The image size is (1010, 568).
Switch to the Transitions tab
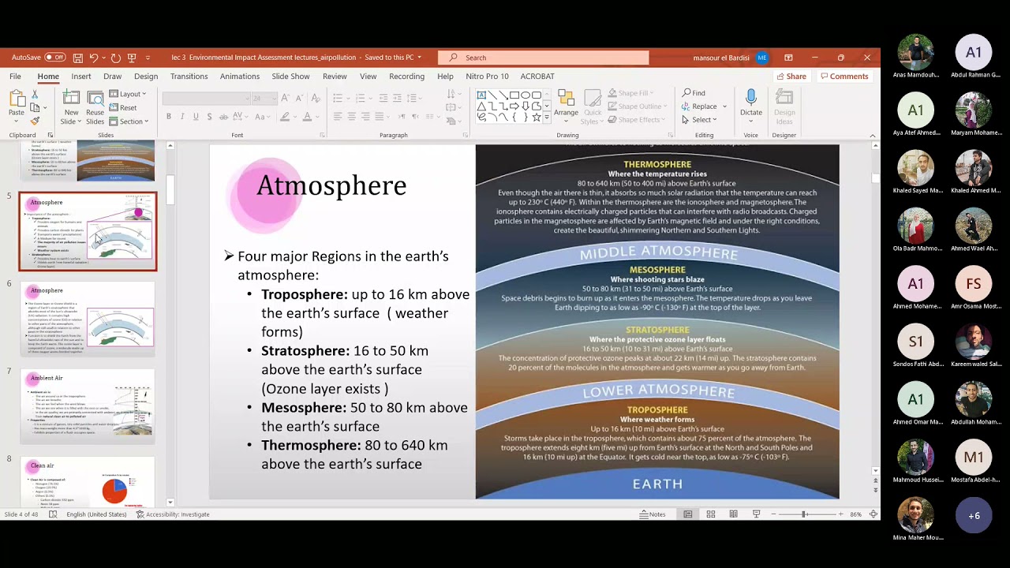189,77
